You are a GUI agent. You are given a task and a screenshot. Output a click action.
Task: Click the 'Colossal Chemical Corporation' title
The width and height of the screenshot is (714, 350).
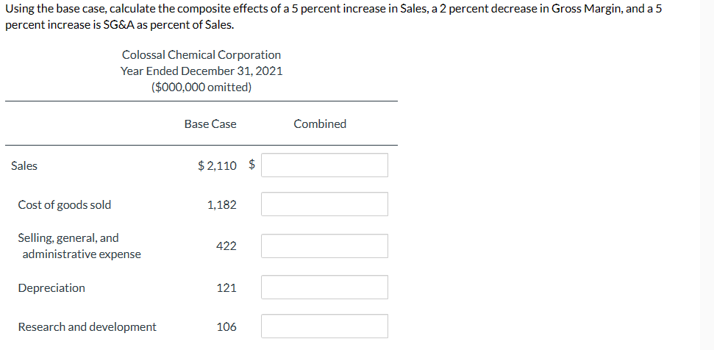(201, 55)
